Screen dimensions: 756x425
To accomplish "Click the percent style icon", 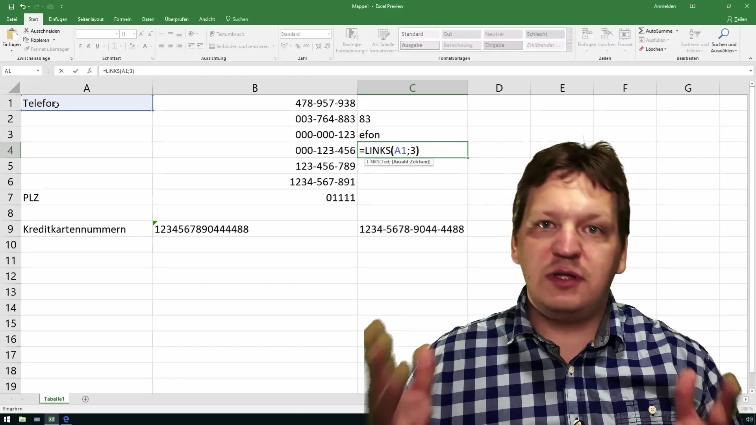I will click(298, 46).
